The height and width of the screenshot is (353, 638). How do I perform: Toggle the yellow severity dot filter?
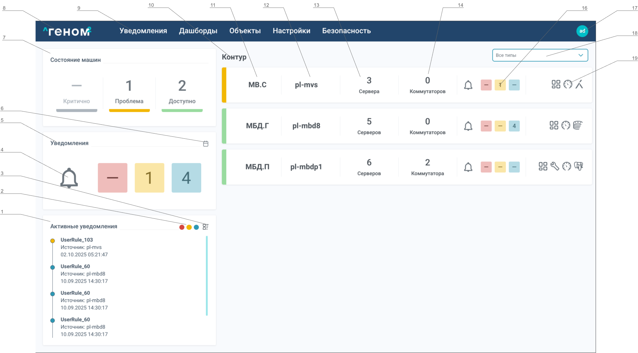click(189, 227)
